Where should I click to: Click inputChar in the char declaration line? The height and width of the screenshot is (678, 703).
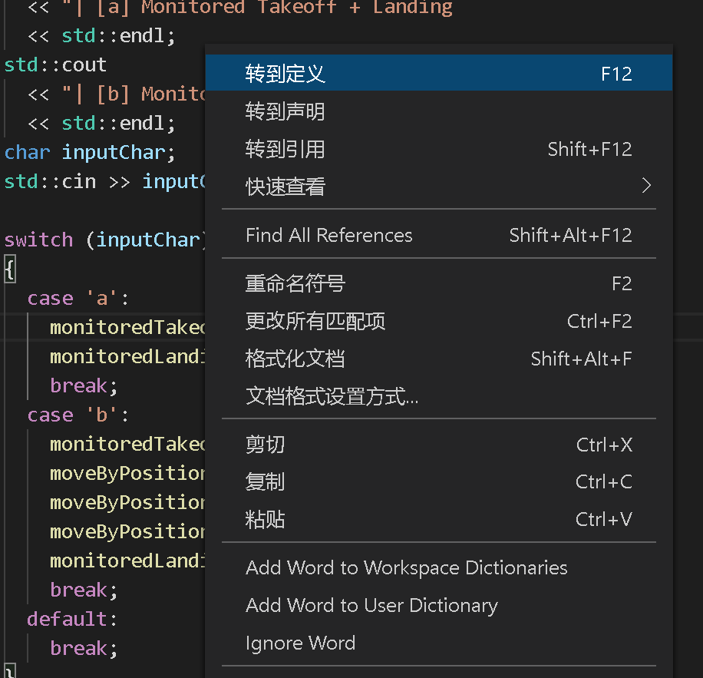[114, 153]
